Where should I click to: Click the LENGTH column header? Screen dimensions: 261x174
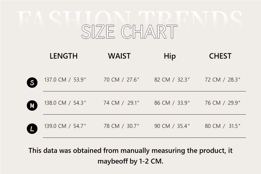tap(64, 56)
